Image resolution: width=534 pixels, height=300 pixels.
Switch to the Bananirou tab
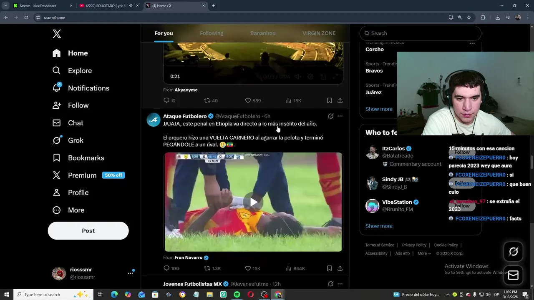263,33
